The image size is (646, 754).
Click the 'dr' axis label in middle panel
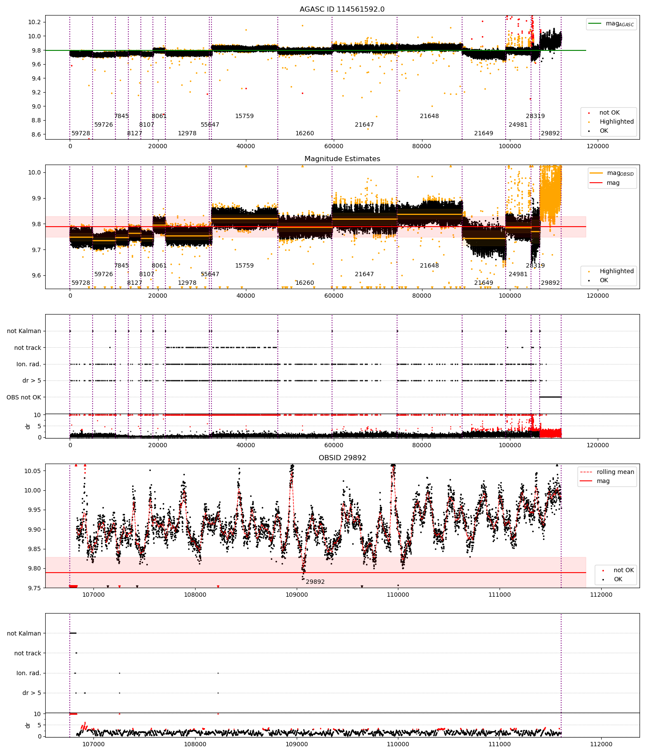[x=28, y=427]
